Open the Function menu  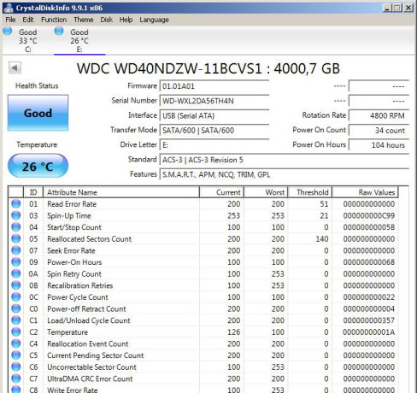54,20
